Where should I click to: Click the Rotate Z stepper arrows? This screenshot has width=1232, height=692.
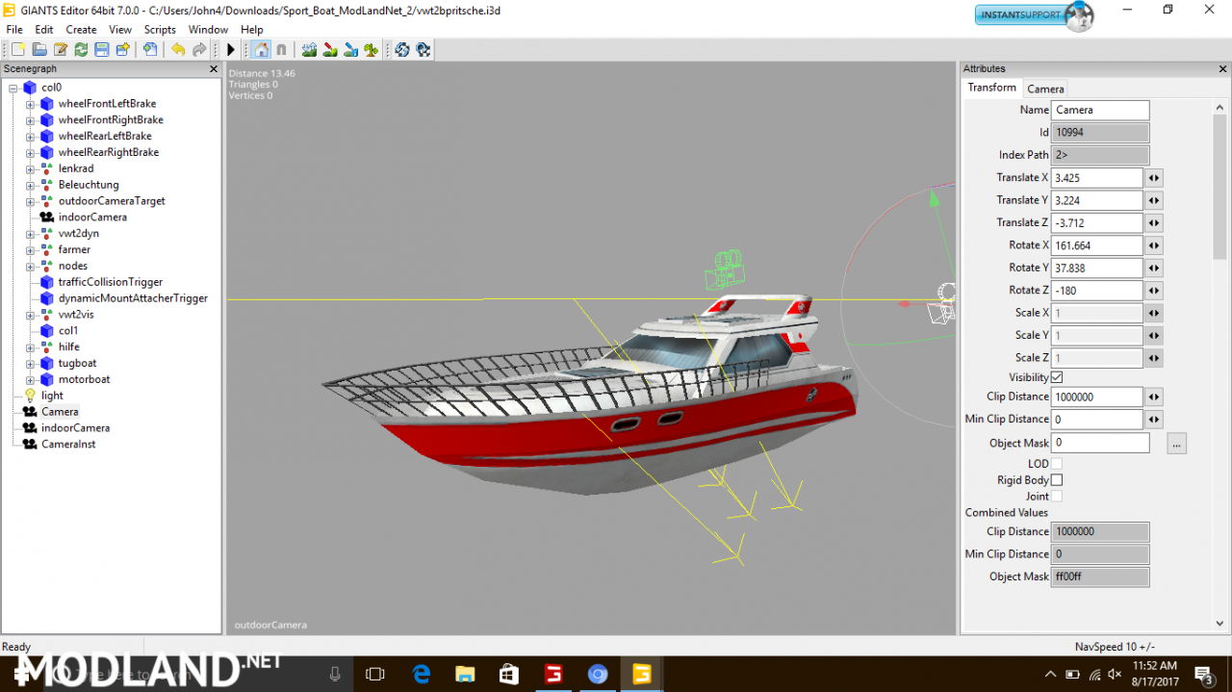coord(1153,290)
